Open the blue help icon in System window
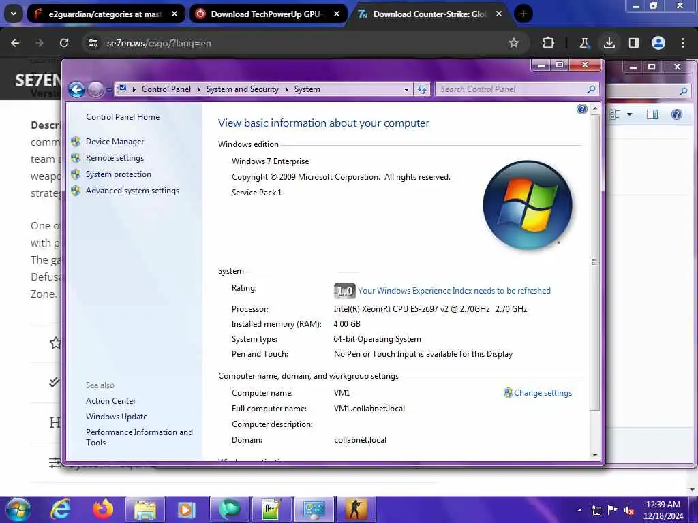698x523 pixels. pyautogui.click(x=581, y=109)
